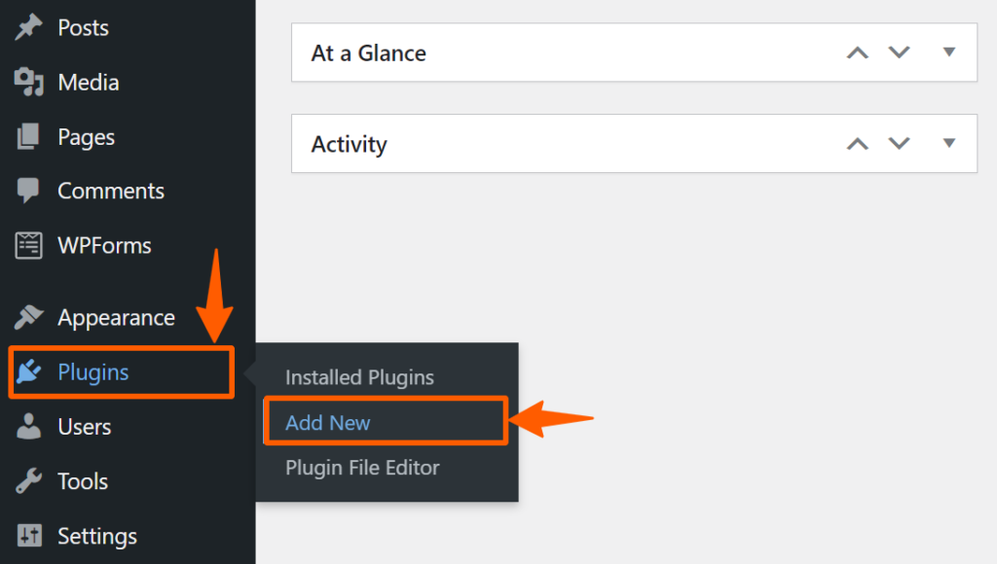Click the Settings sliders icon
The width and height of the screenshot is (997, 564).
pyautogui.click(x=28, y=536)
